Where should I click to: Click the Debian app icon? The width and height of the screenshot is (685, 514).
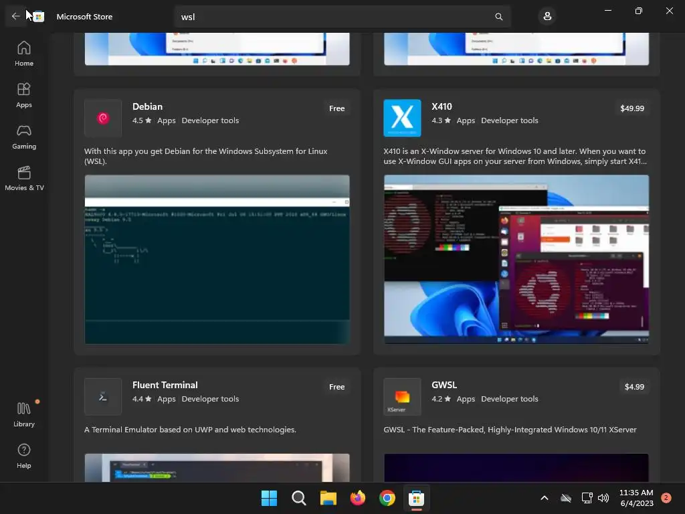point(103,118)
